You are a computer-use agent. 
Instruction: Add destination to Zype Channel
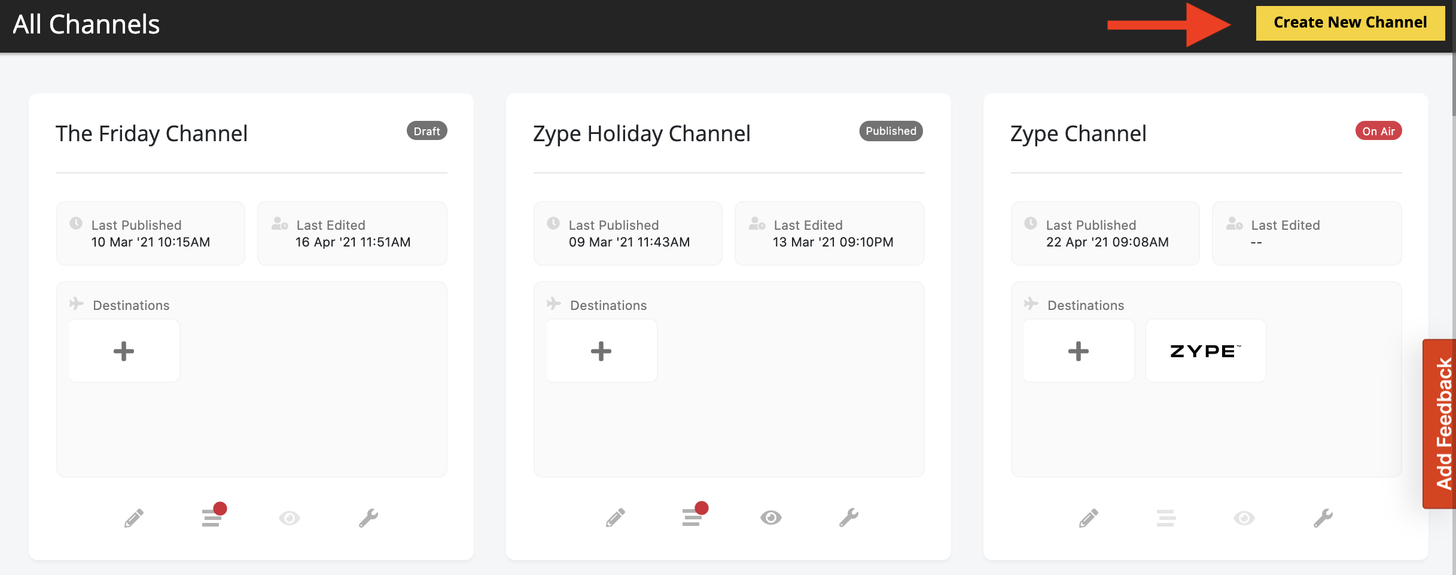(x=1079, y=351)
